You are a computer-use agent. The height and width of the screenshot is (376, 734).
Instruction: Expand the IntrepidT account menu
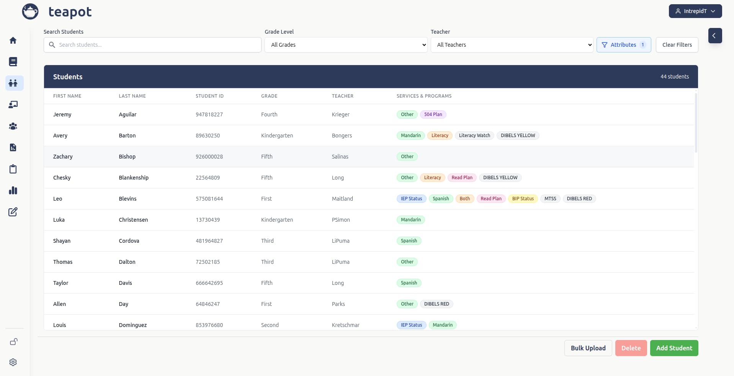pos(695,11)
